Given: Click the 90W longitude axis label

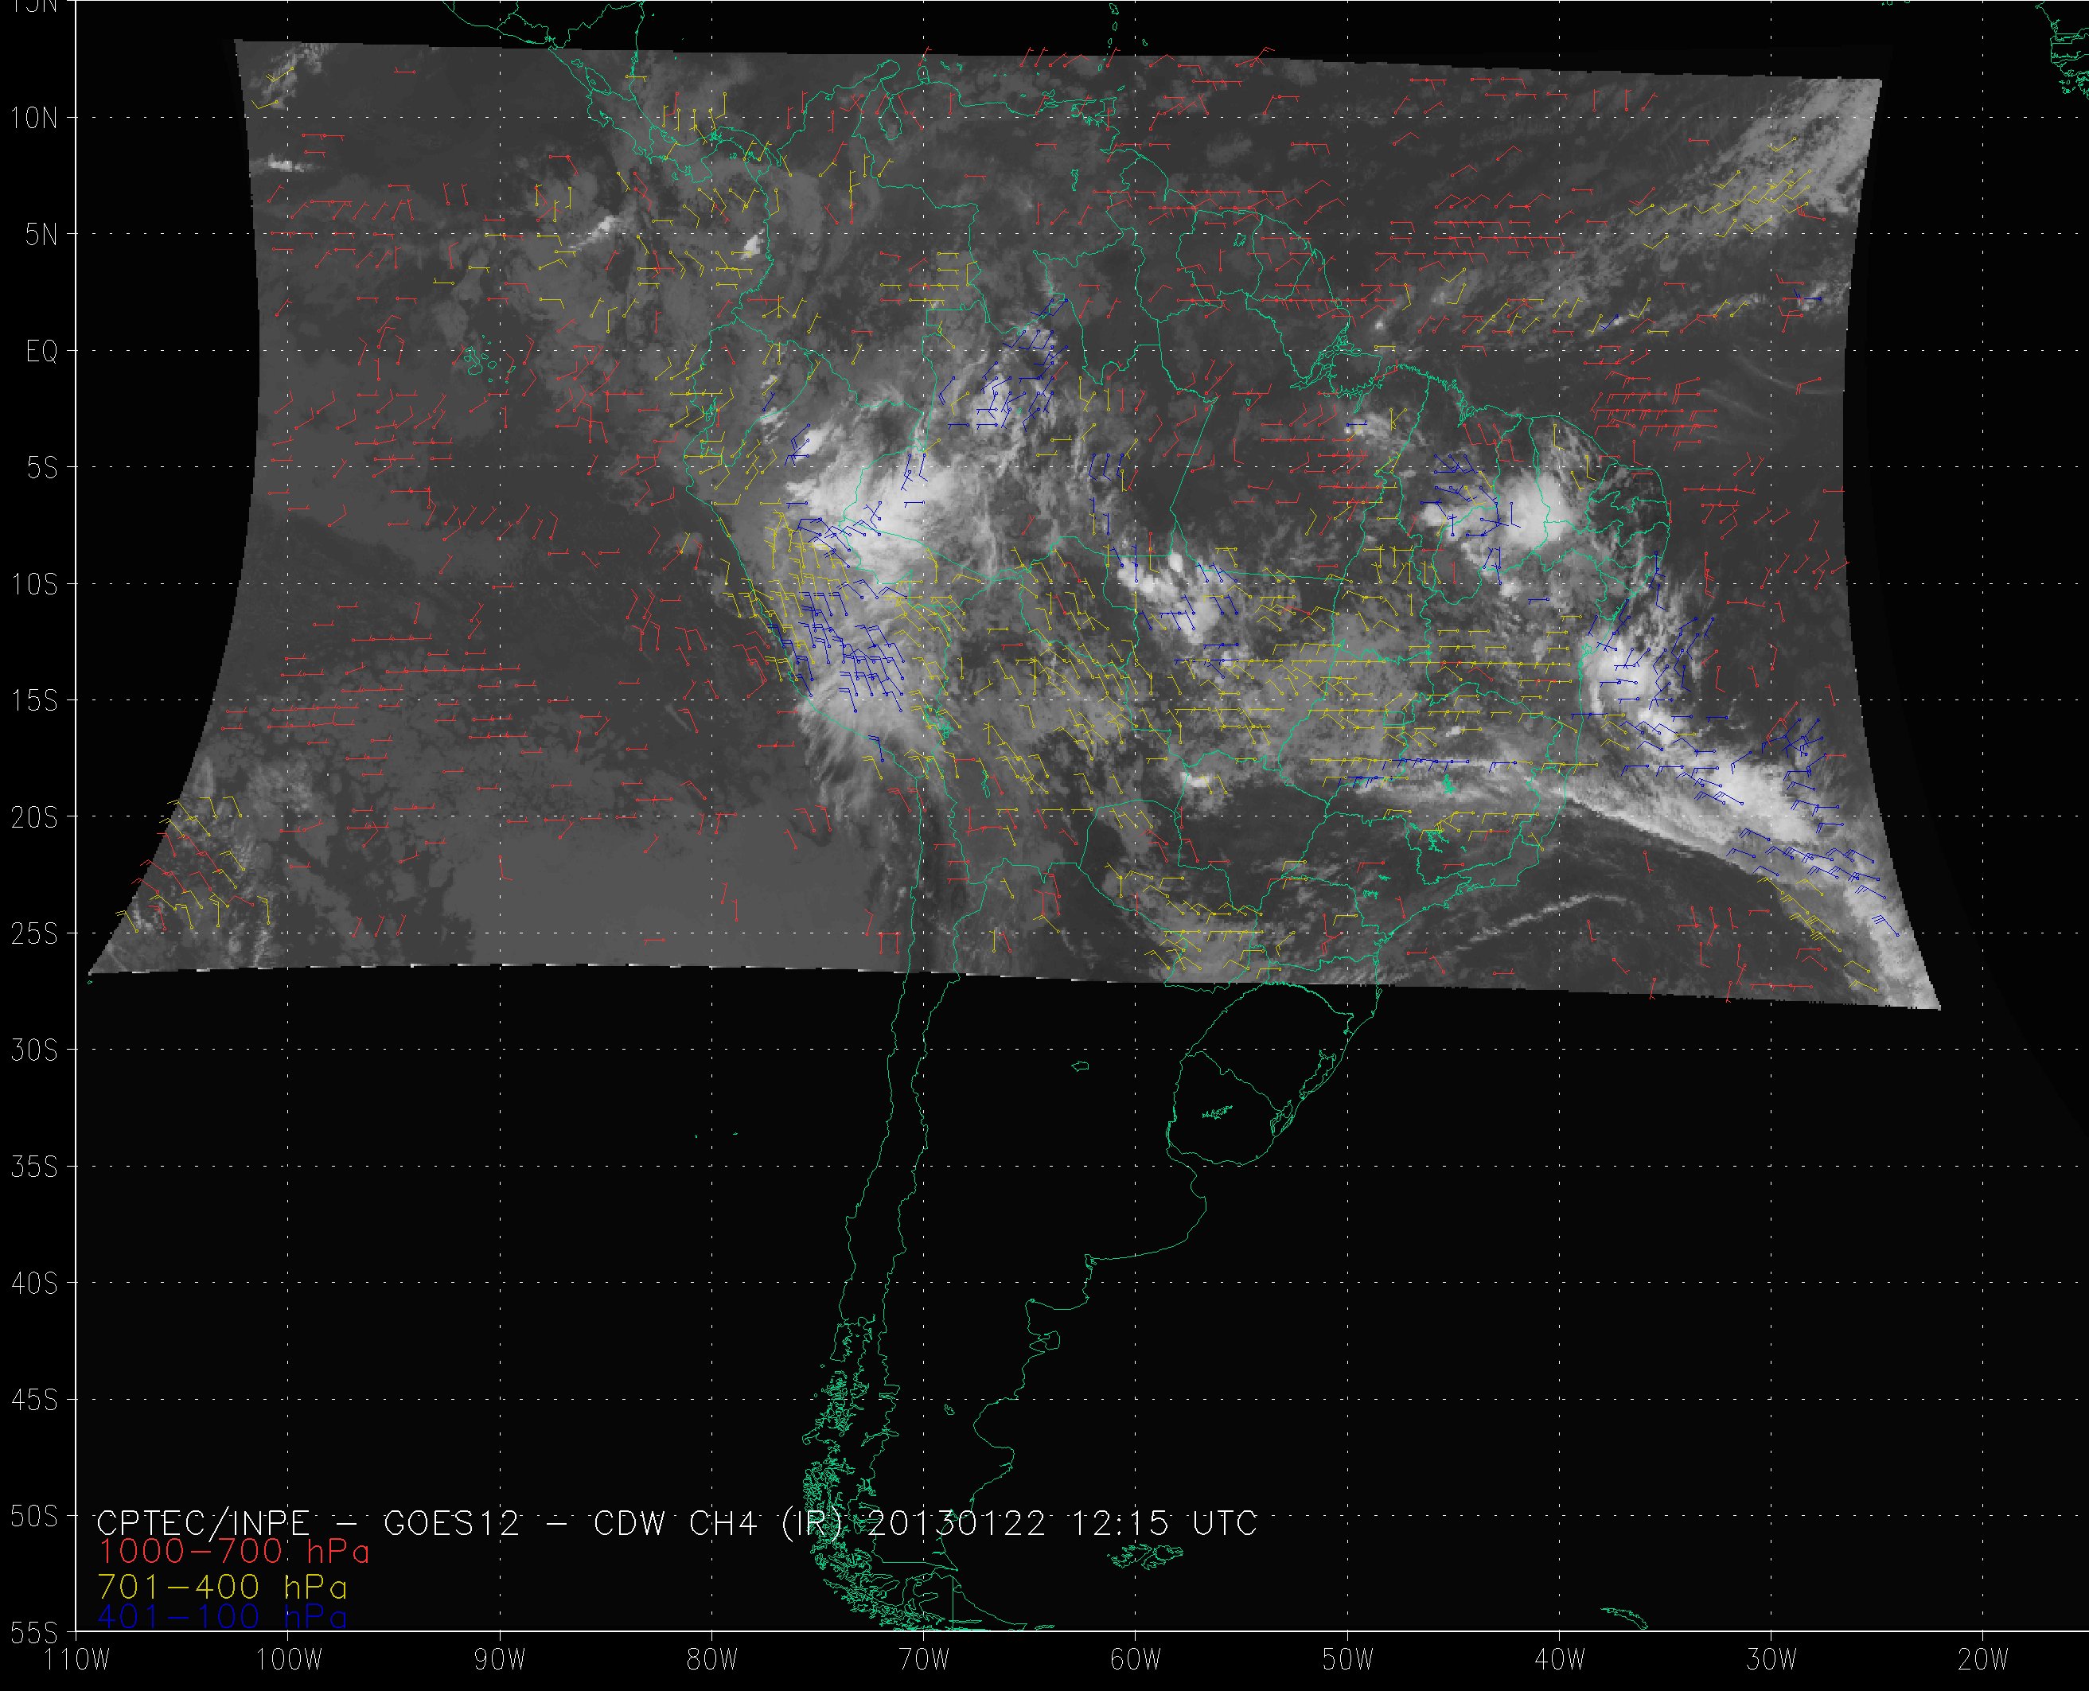Looking at the screenshot, I should [500, 1660].
